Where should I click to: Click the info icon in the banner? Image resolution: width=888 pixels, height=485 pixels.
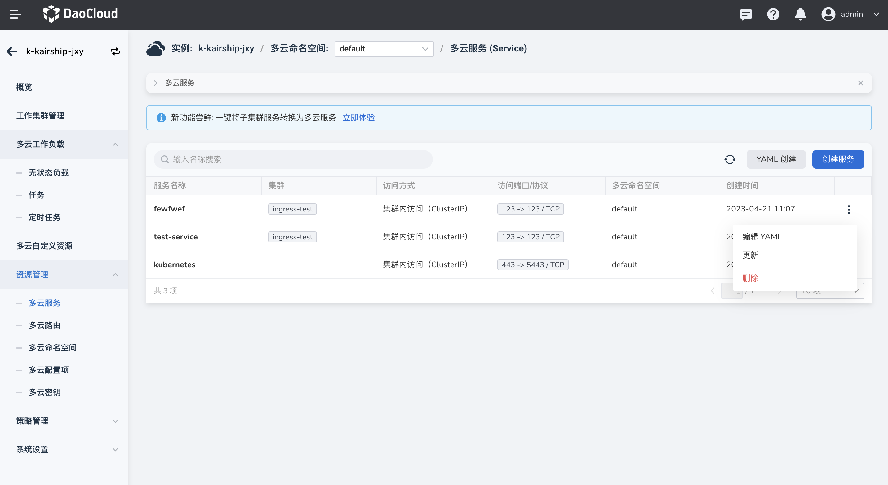pos(161,118)
